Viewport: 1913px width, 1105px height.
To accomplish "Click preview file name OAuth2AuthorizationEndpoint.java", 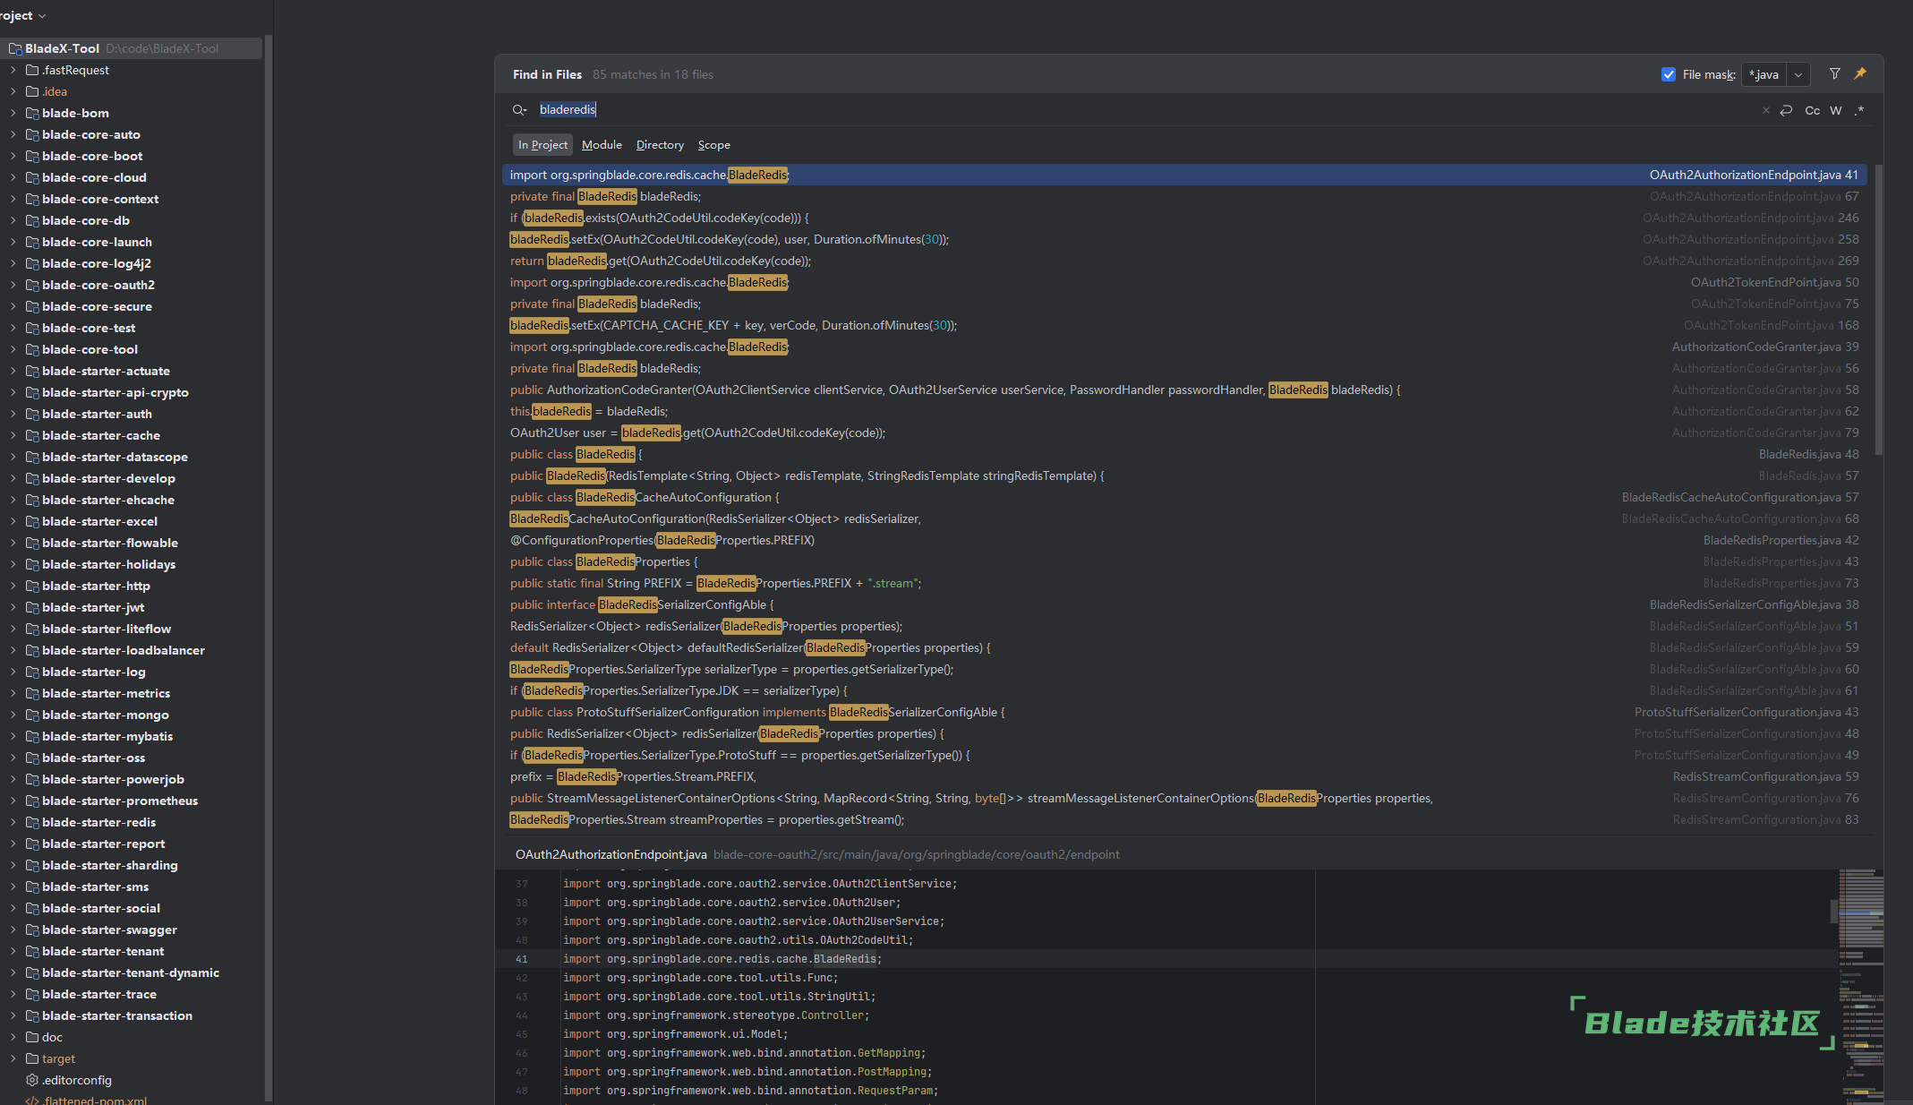I will [x=611, y=854].
